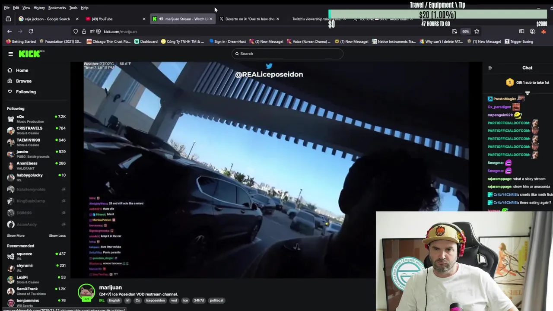Open the Dashboard bookmark
The width and height of the screenshot is (553, 311).
point(146,41)
